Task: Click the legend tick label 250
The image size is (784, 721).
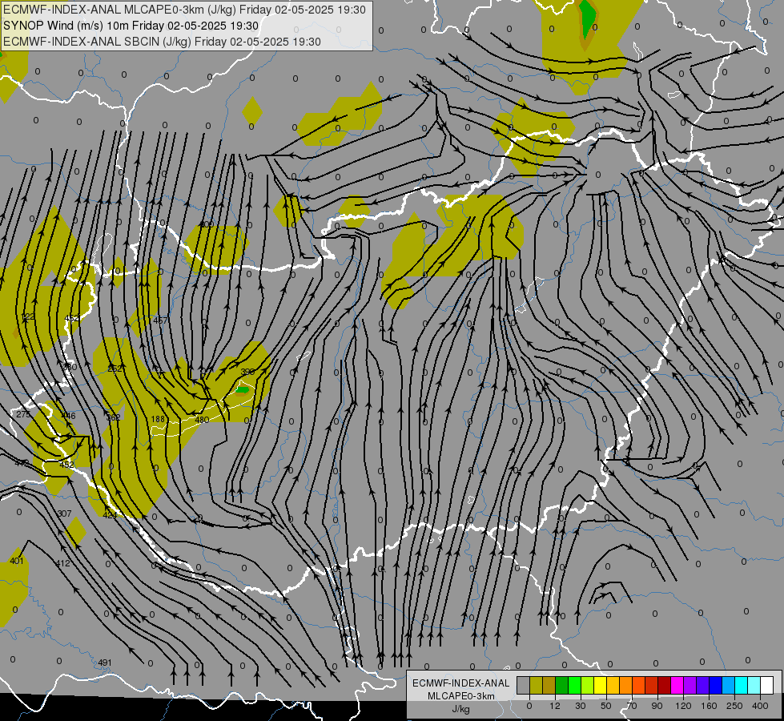Action: coord(734,706)
